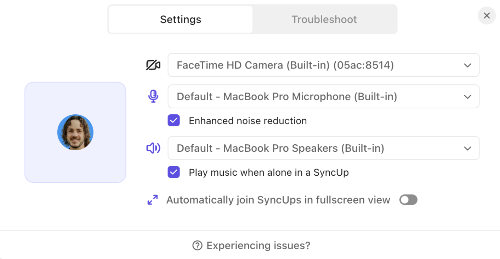Click the Enhanced noise reduction label text
The image size is (500, 259).
tap(248, 121)
